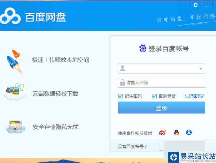Focus the 请输入密码 password field

pos(161,83)
